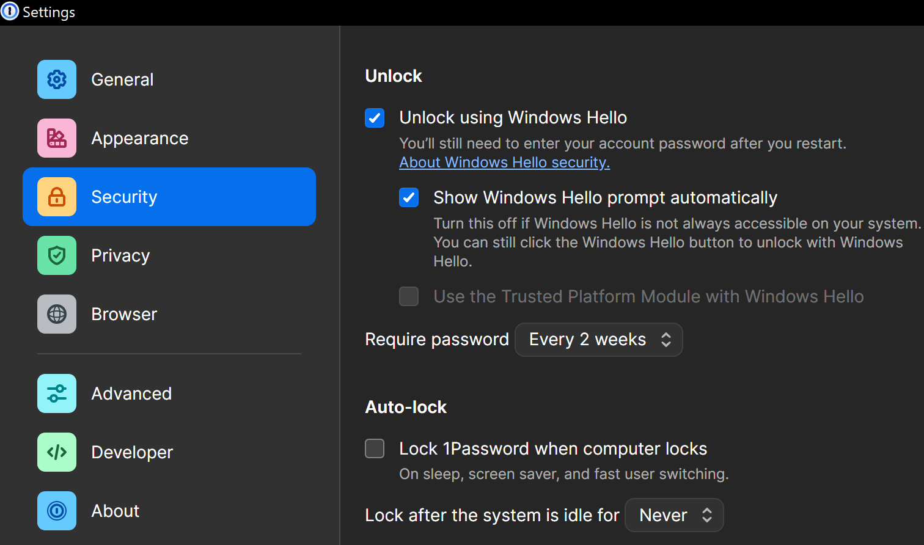Disable Unlock using Windows Hello
Image resolution: width=924 pixels, height=545 pixels.
point(375,117)
